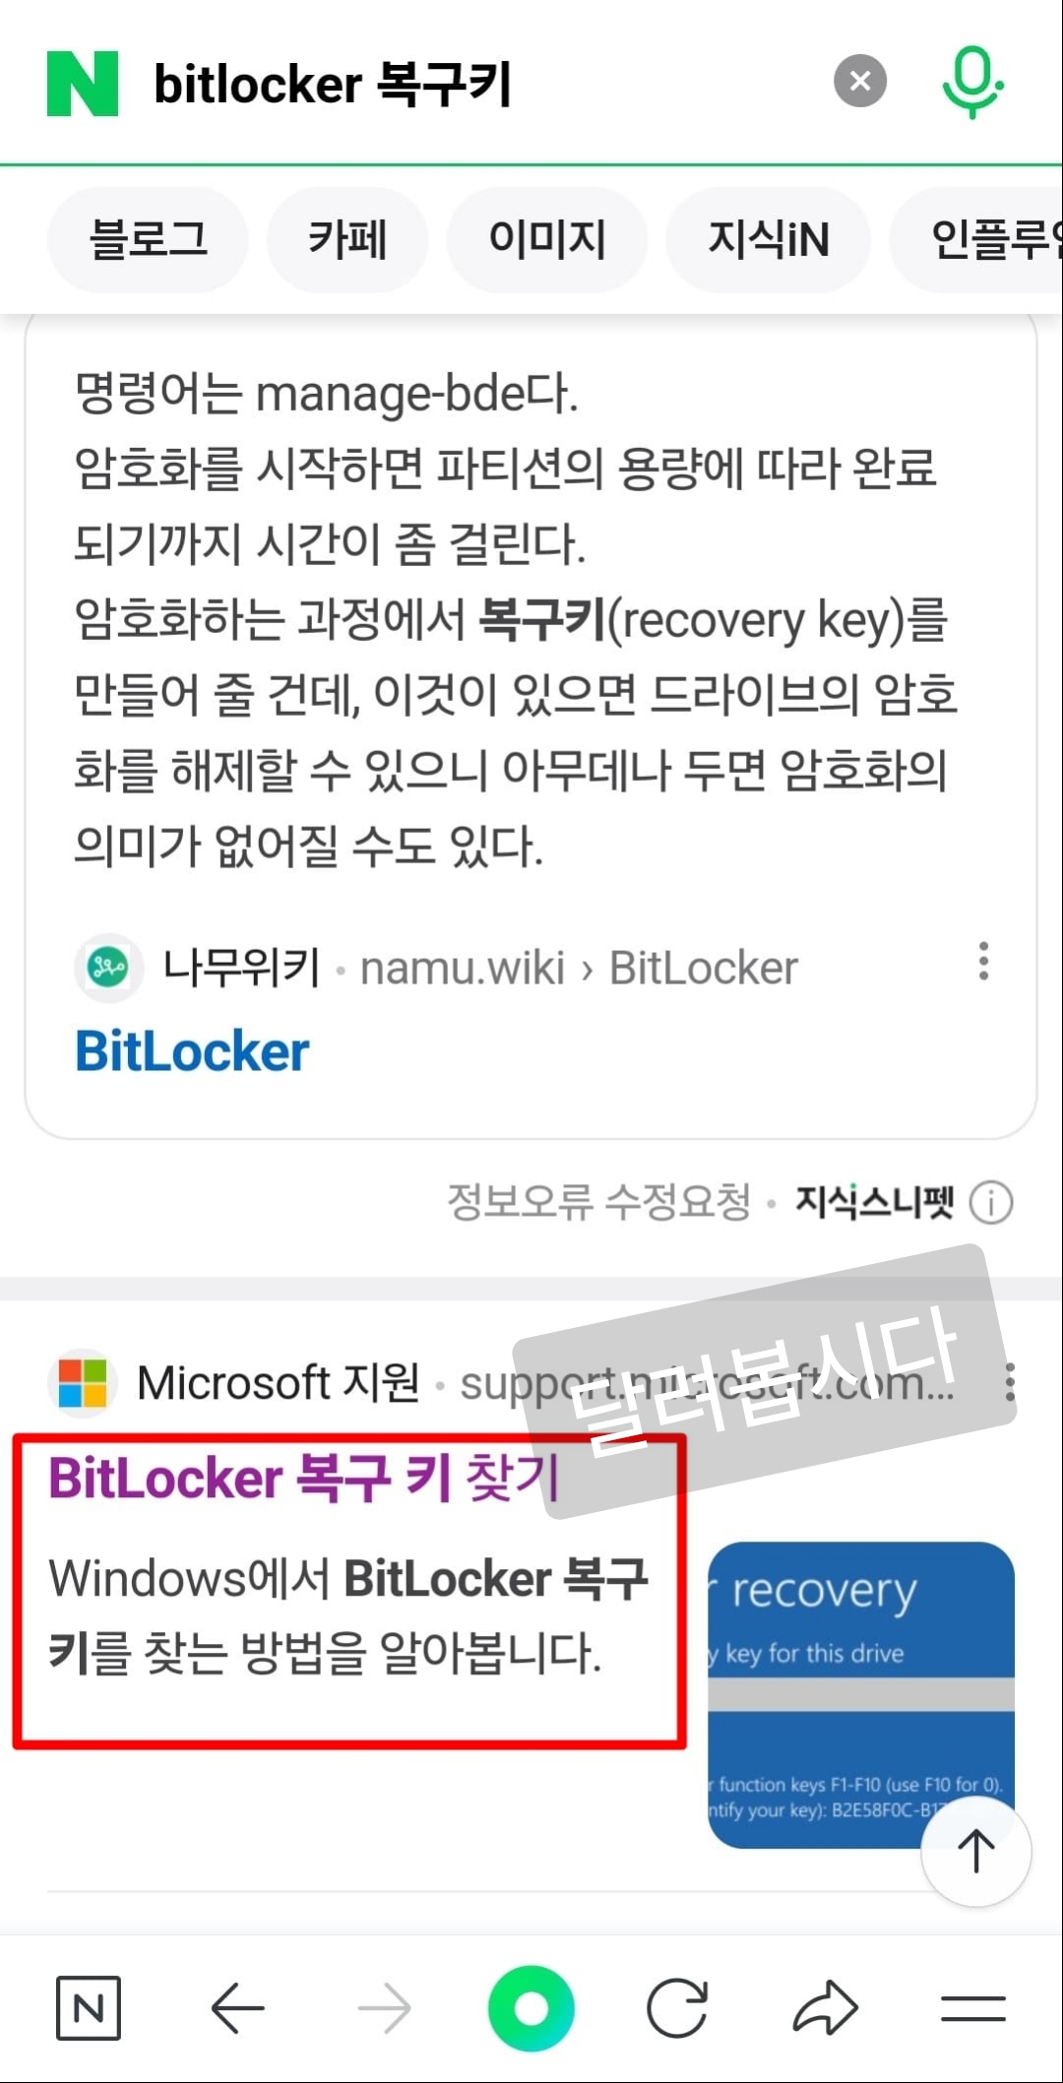Image resolution: width=1063 pixels, height=2083 pixels.
Task: Tap the green circle center button
Action: [531, 2008]
